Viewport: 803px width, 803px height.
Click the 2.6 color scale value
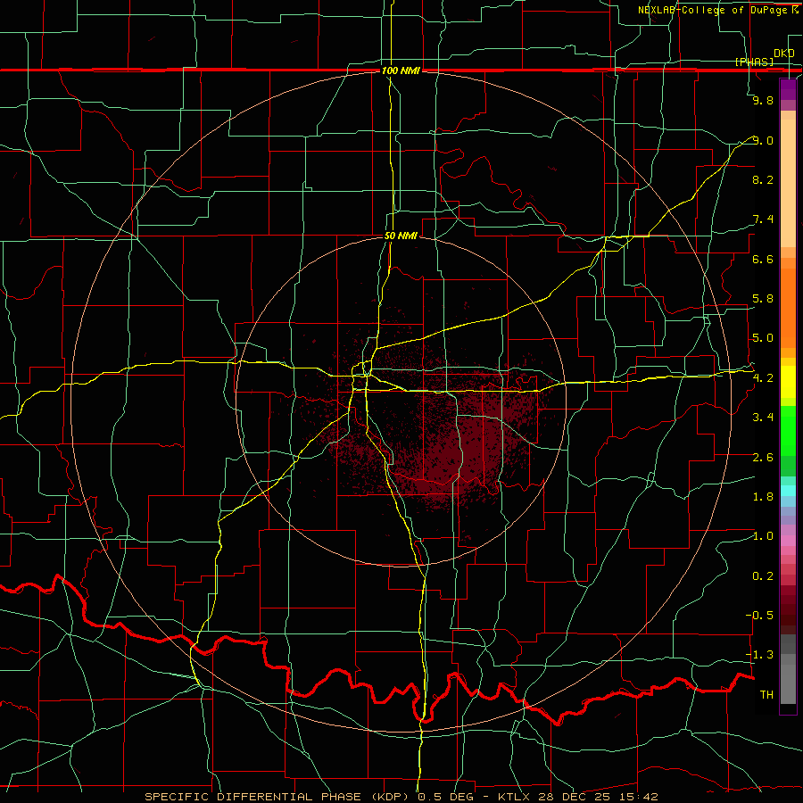tap(763, 458)
